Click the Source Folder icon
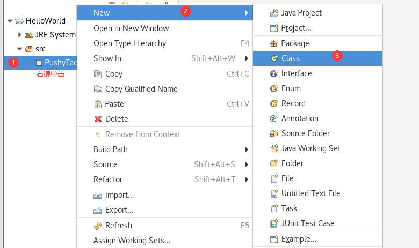 273,133
